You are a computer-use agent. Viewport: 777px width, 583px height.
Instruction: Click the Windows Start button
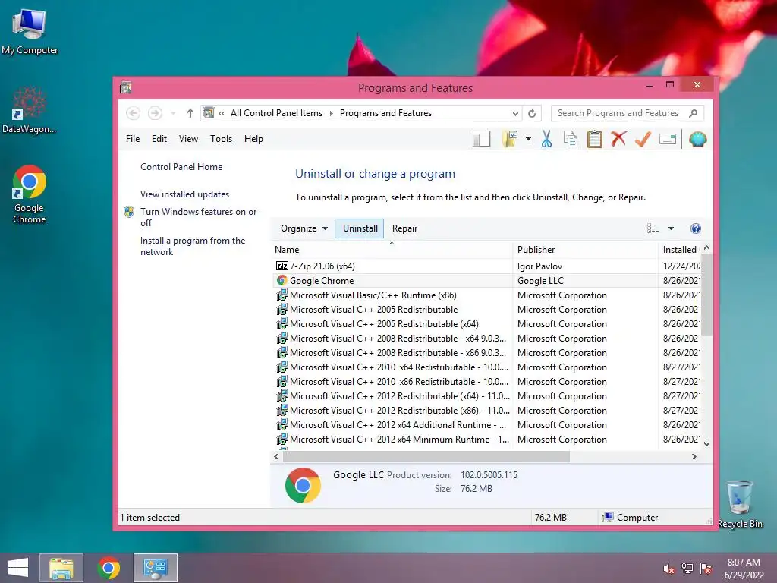tap(18, 568)
